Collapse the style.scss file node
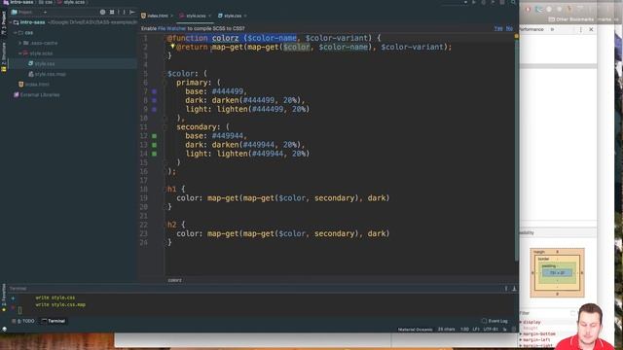This screenshot has width=623, height=350. 19,53
